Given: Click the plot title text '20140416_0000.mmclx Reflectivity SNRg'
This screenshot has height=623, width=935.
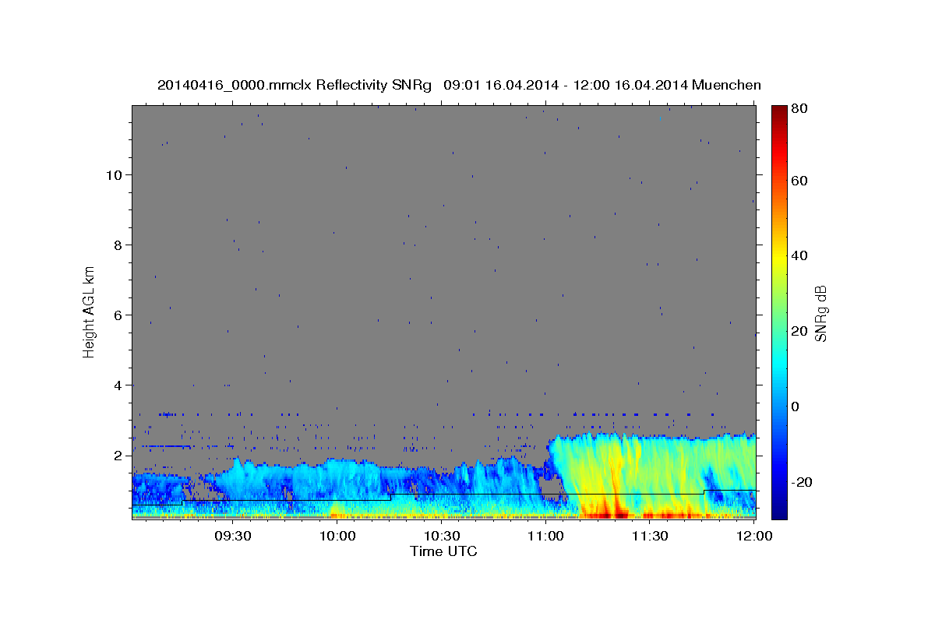Looking at the screenshot, I should point(294,85).
